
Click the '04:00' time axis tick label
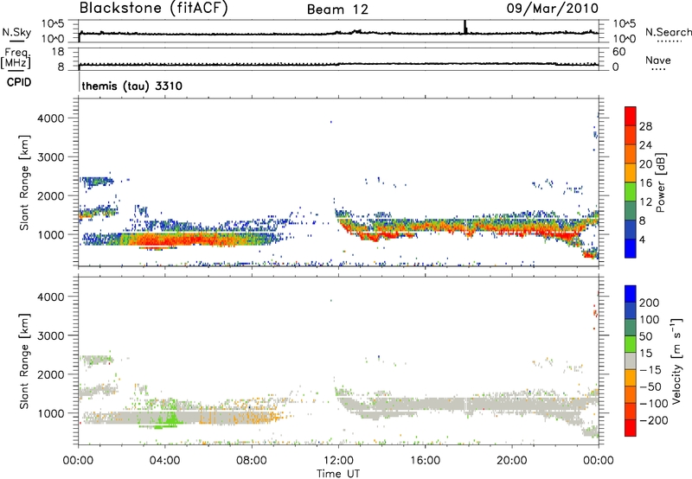(x=164, y=461)
